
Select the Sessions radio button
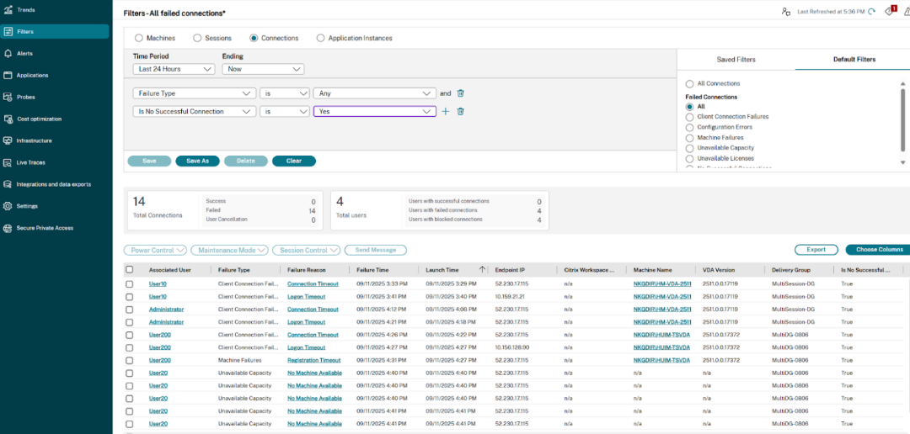tap(197, 38)
